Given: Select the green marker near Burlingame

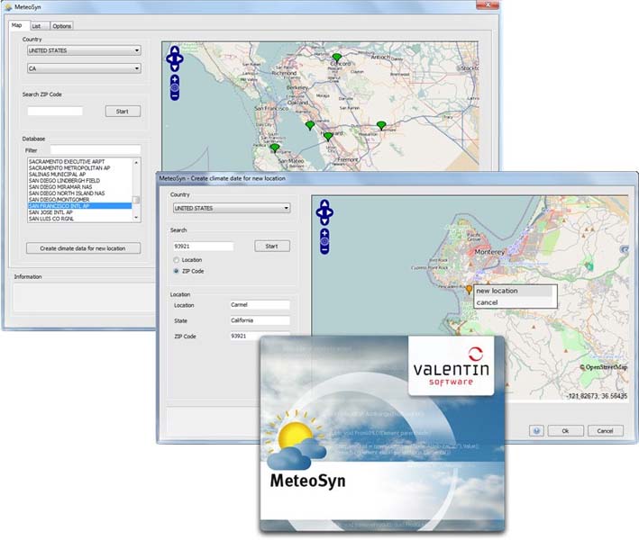Looking at the screenshot, I should [275, 148].
